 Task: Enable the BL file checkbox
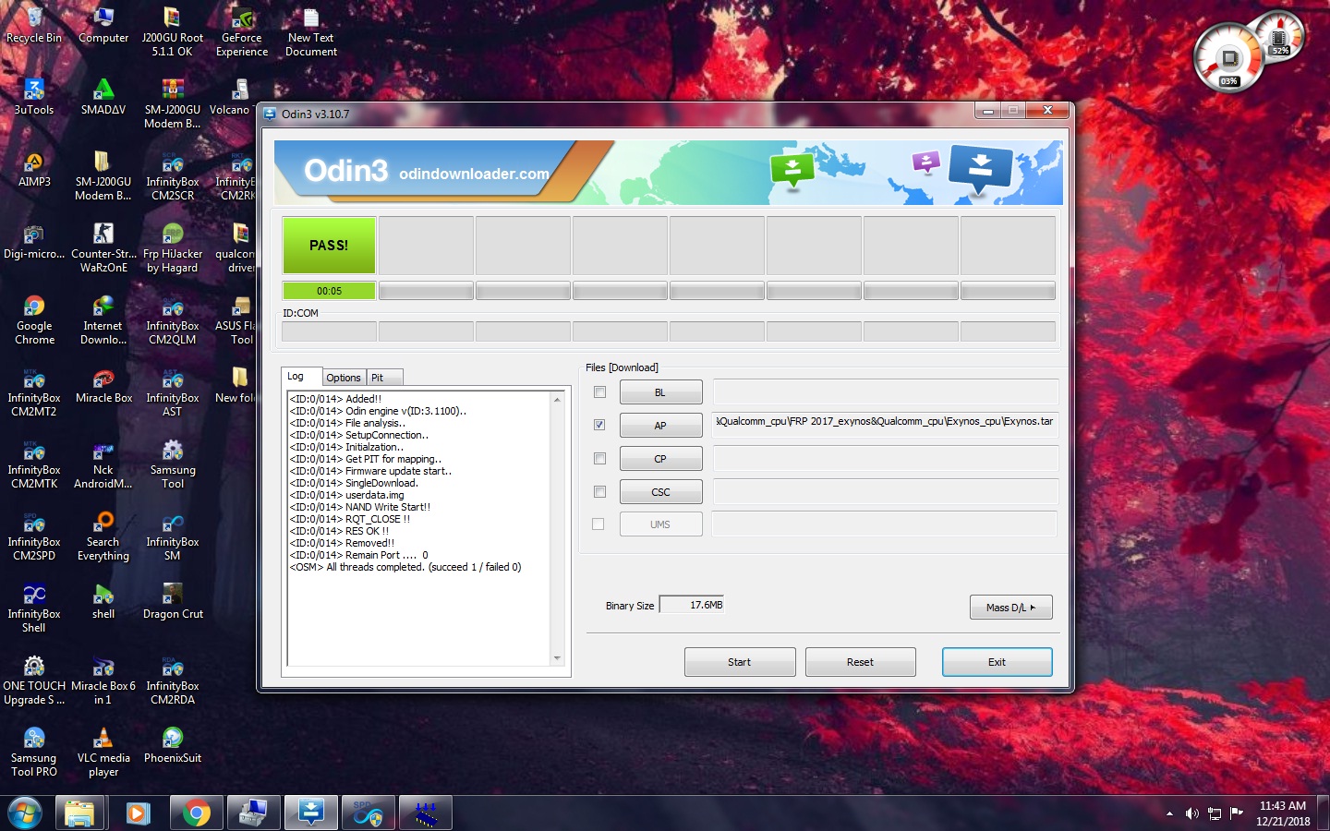click(x=599, y=392)
